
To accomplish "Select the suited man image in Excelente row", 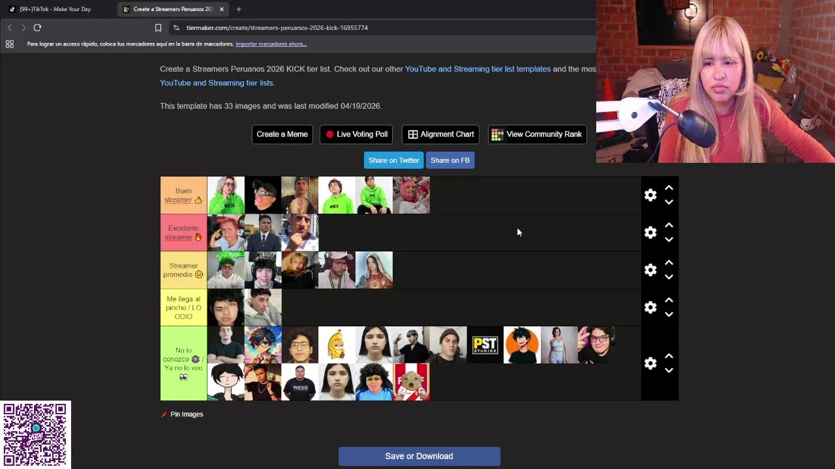I will pos(263,233).
